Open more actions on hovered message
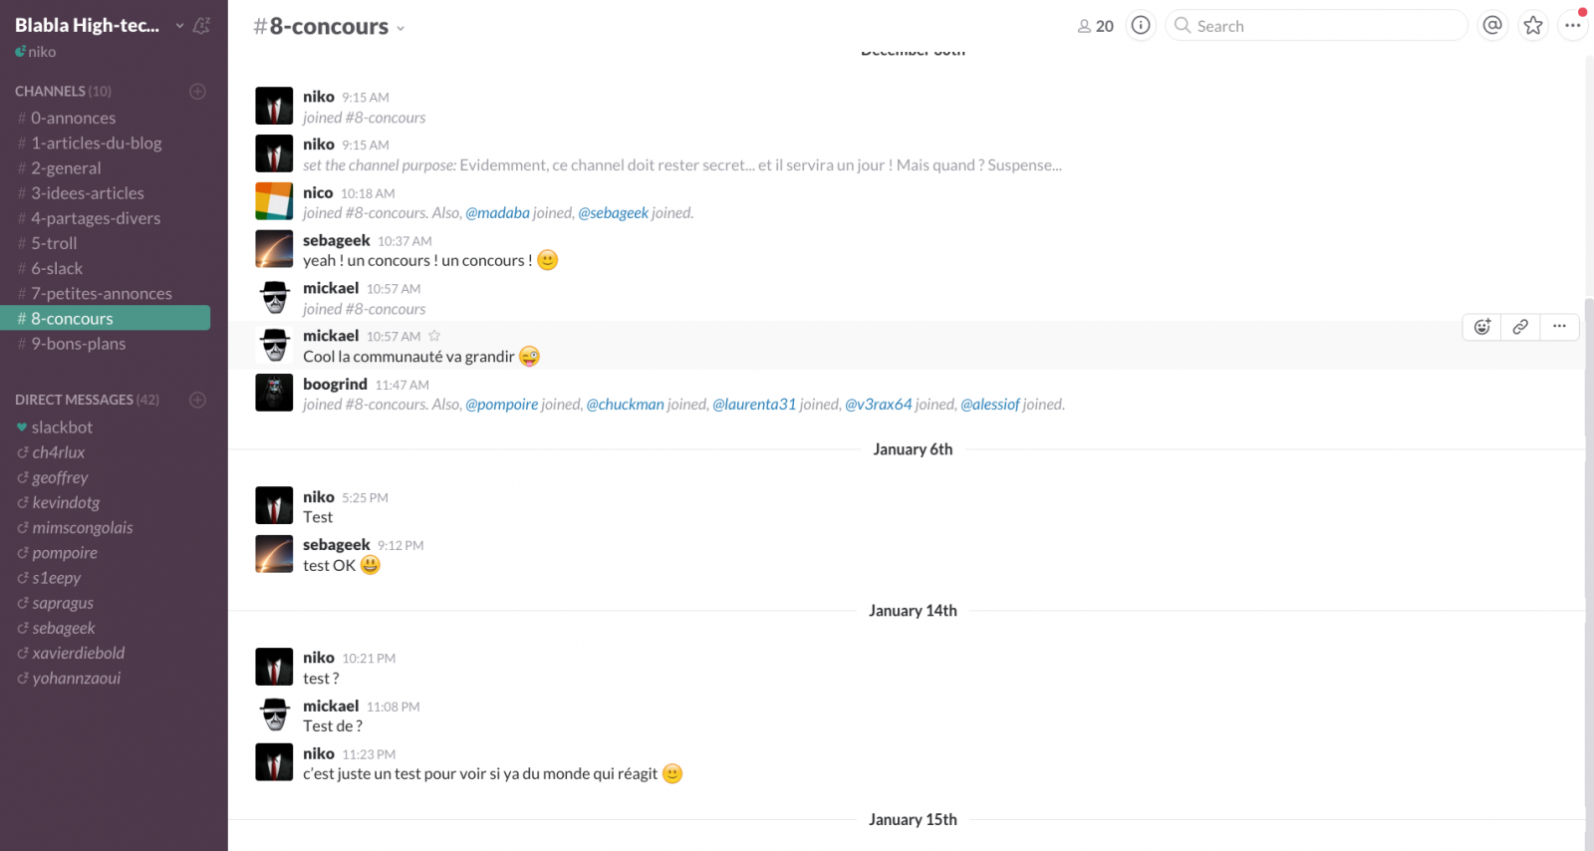The height and width of the screenshot is (851, 1594). [1559, 326]
